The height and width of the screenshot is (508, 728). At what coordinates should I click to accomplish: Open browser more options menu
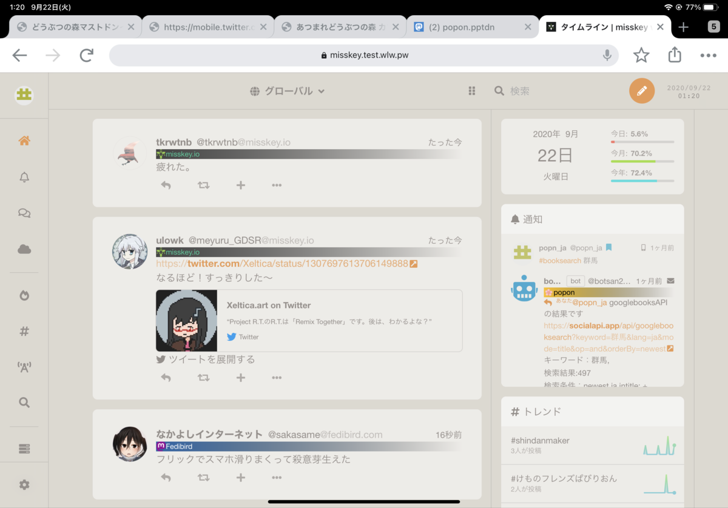tap(708, 55)
